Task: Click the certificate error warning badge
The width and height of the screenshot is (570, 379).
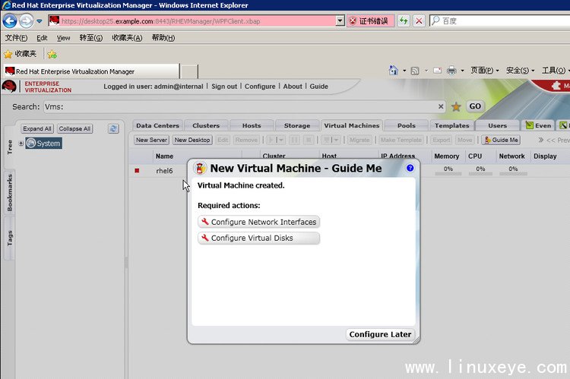Action: [370, 21]
